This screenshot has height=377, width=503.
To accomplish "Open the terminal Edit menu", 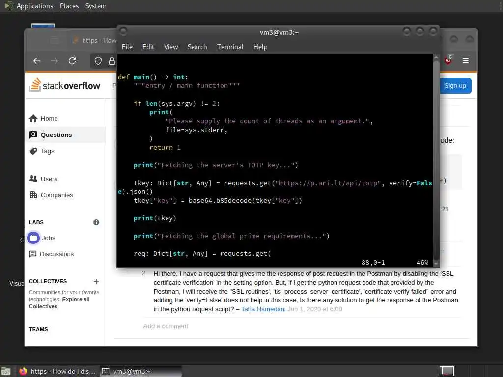I will click(148, 47).
